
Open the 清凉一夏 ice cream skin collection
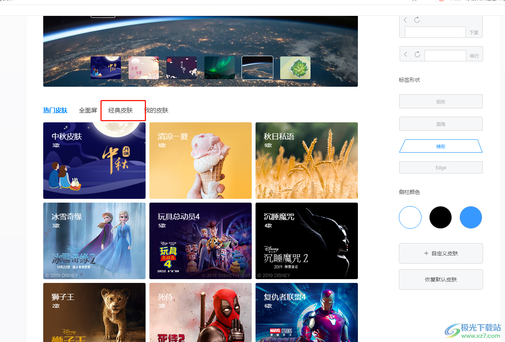pos(201,161)
